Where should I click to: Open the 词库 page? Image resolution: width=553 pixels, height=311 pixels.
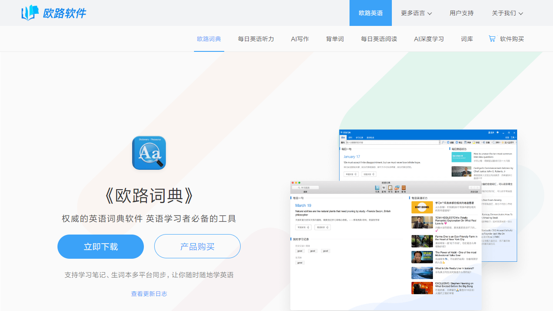pyautogui.click(x=467, y=39)
